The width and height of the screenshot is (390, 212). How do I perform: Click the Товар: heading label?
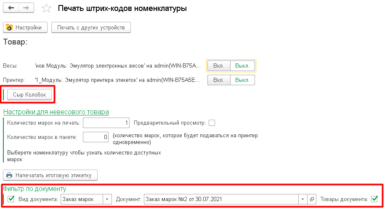pos(15,42)
